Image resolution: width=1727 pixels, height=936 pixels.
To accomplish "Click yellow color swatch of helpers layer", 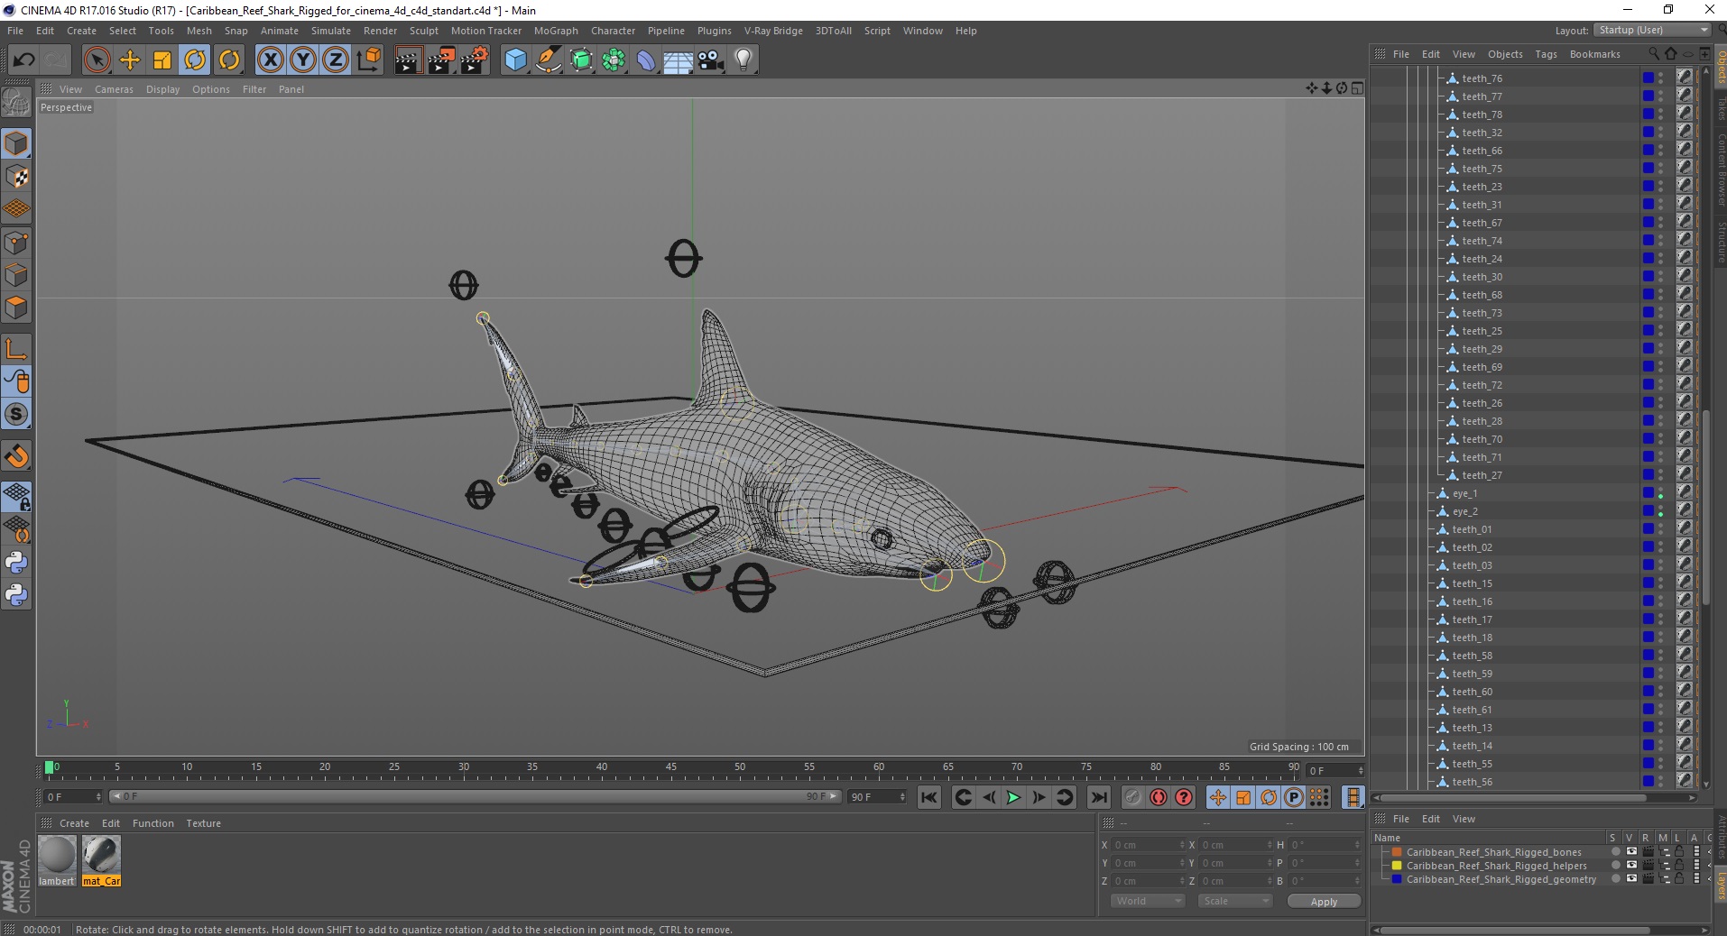I will (x=1397, y=866).
